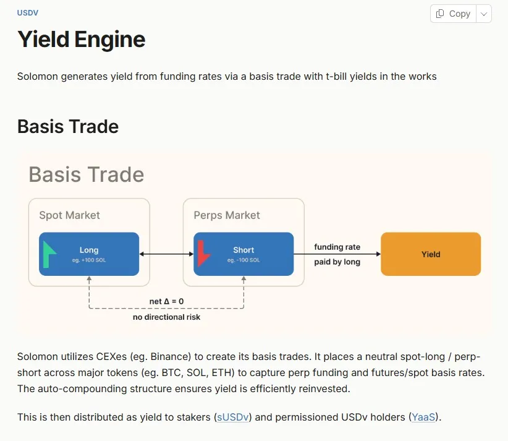Open the USDV breadcrumb link
Image resolution: width=508 pixels, height=441 pixels.
(x=27, y=12)
